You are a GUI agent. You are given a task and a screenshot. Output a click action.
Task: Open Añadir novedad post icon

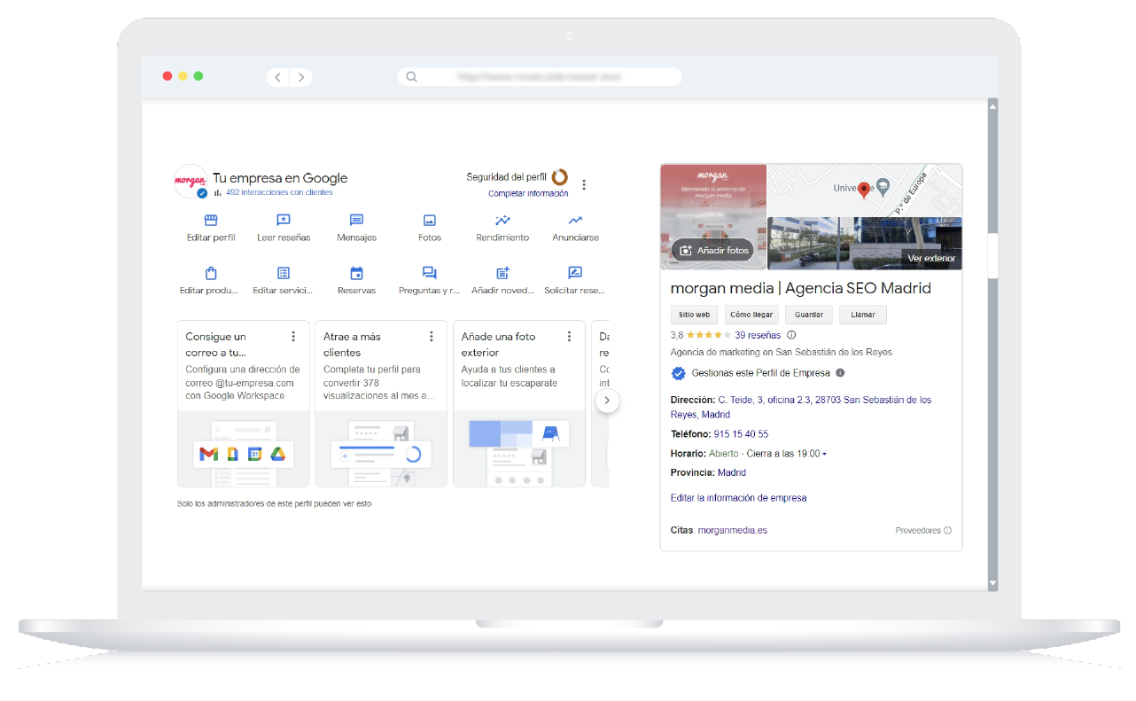pos(502,273)
